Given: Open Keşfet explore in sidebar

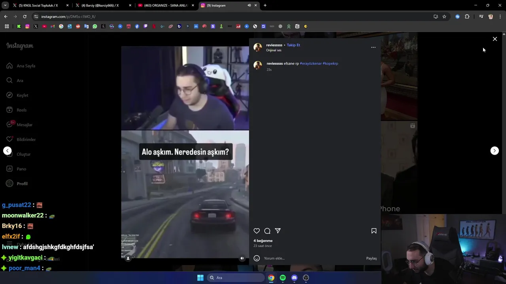Looking at the screenshot, I should point(17,95).
